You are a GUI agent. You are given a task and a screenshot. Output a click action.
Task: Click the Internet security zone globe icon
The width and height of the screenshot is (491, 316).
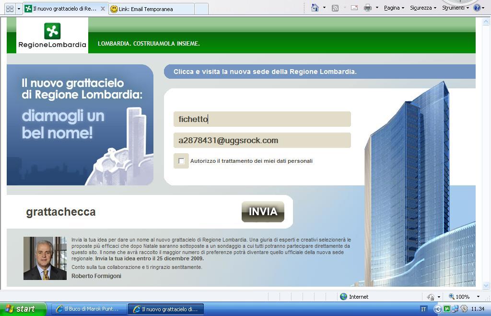[x=343, y=297]
